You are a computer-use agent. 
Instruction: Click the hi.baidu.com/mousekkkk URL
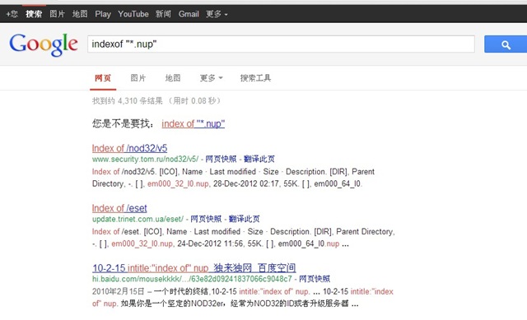click(192, 279)
